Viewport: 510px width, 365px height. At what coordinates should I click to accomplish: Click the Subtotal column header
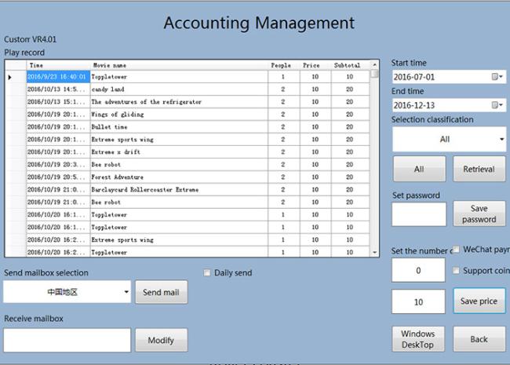[346, 65]
